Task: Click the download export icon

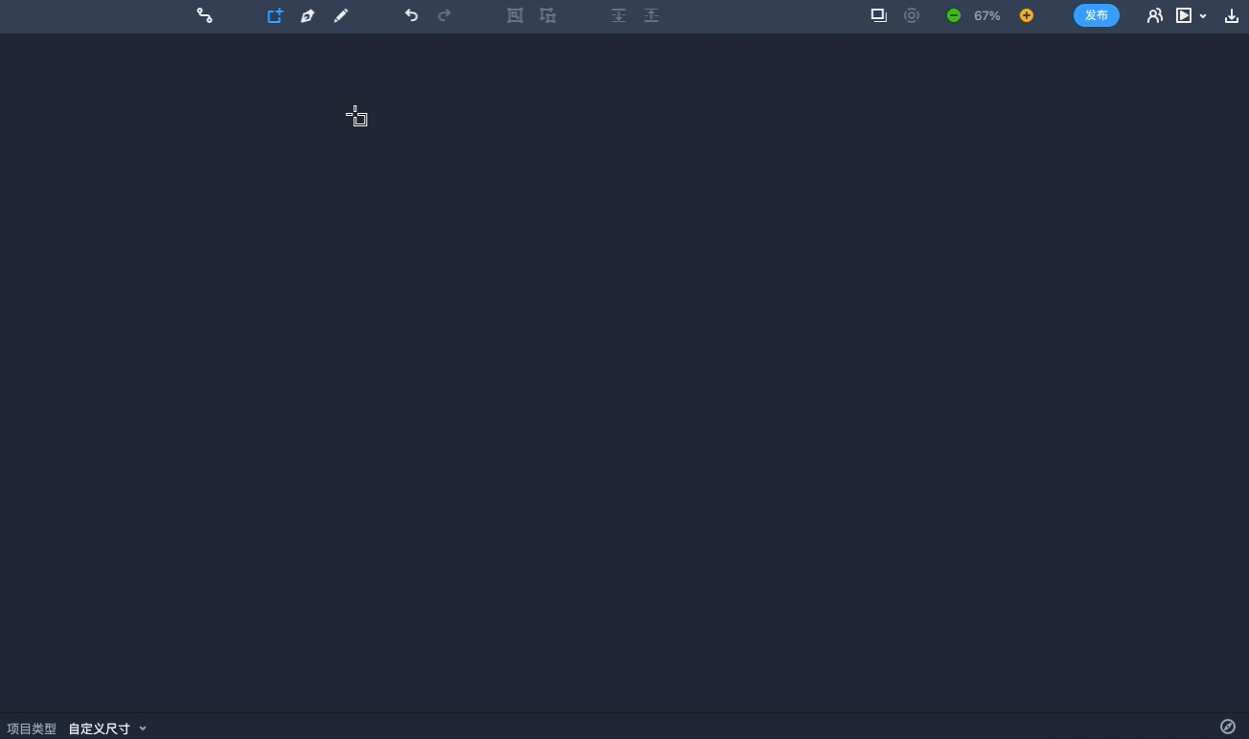Action: [1232, 15]
